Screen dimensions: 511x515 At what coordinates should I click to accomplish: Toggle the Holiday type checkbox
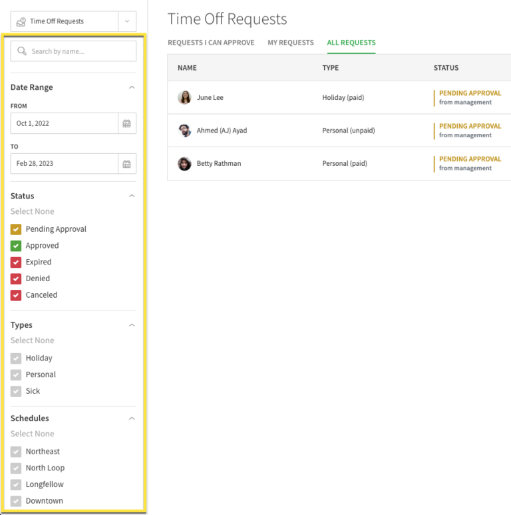pyautogui.click(x=16, y=358)
